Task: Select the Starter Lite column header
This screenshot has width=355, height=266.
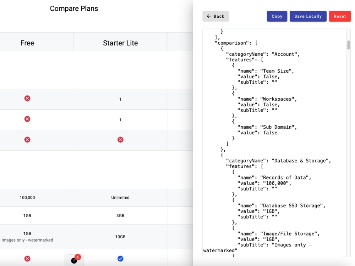Action: click(120, 43)
